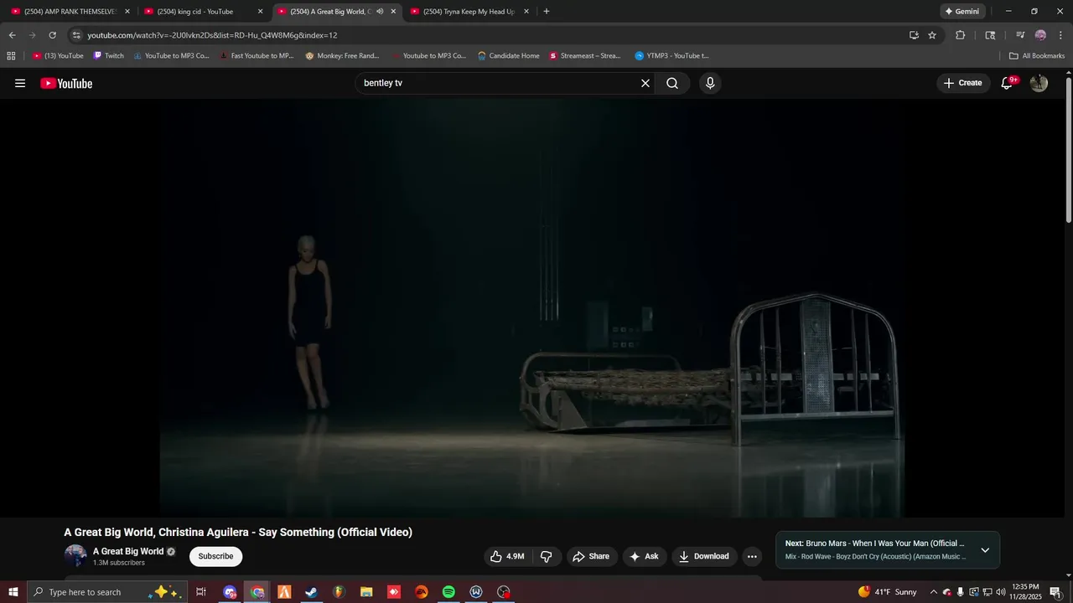Switch to AMP RANK THEMSELVES tab
This screenshot has width=1073, height=603.
click(70, 12)
